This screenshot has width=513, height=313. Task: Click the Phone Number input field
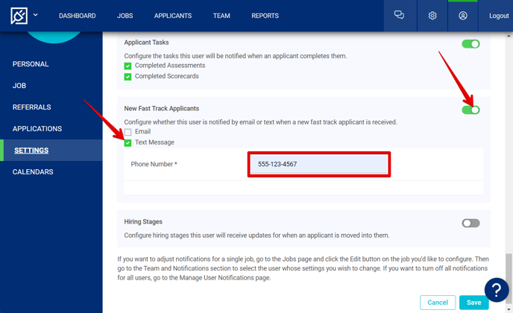tap(318, 164)
